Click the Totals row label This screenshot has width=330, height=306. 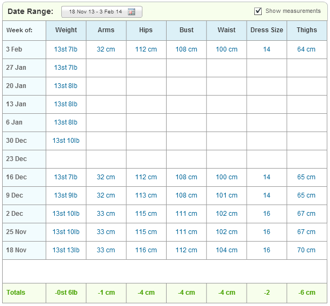point(16,293)
